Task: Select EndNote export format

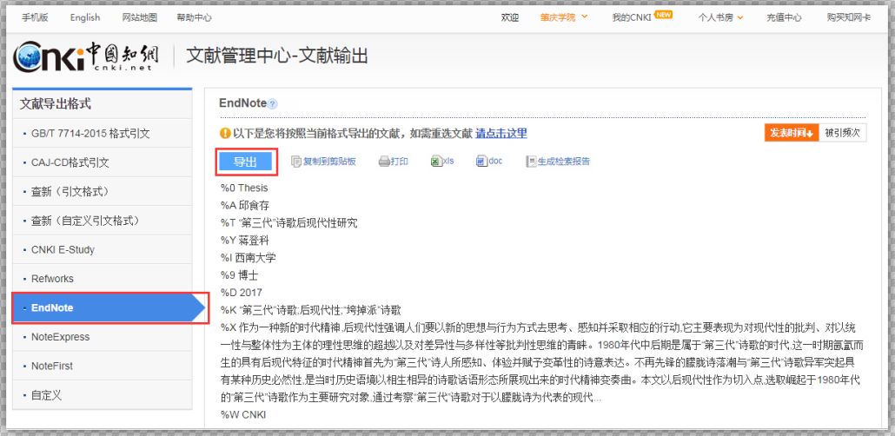Action: pos(109,307)
